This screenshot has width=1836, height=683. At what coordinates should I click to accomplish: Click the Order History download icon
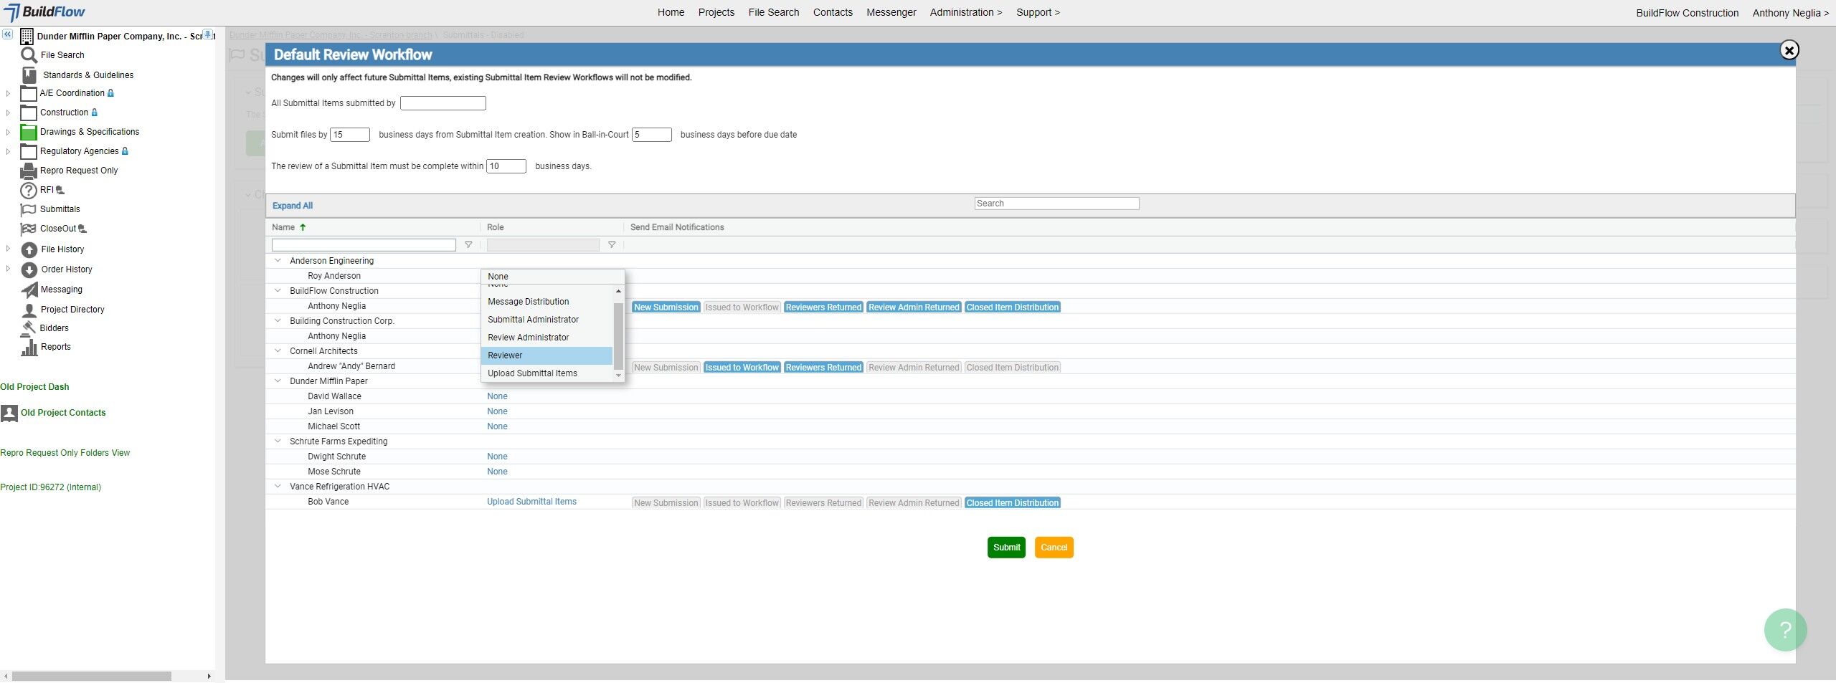pos(29,269)
